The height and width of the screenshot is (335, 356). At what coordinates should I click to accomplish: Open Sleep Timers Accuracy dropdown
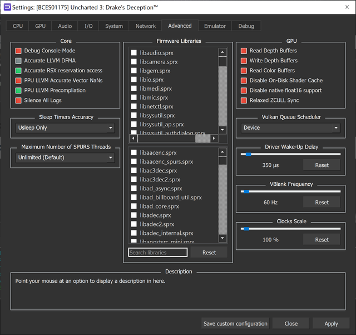tap(65, 128)
